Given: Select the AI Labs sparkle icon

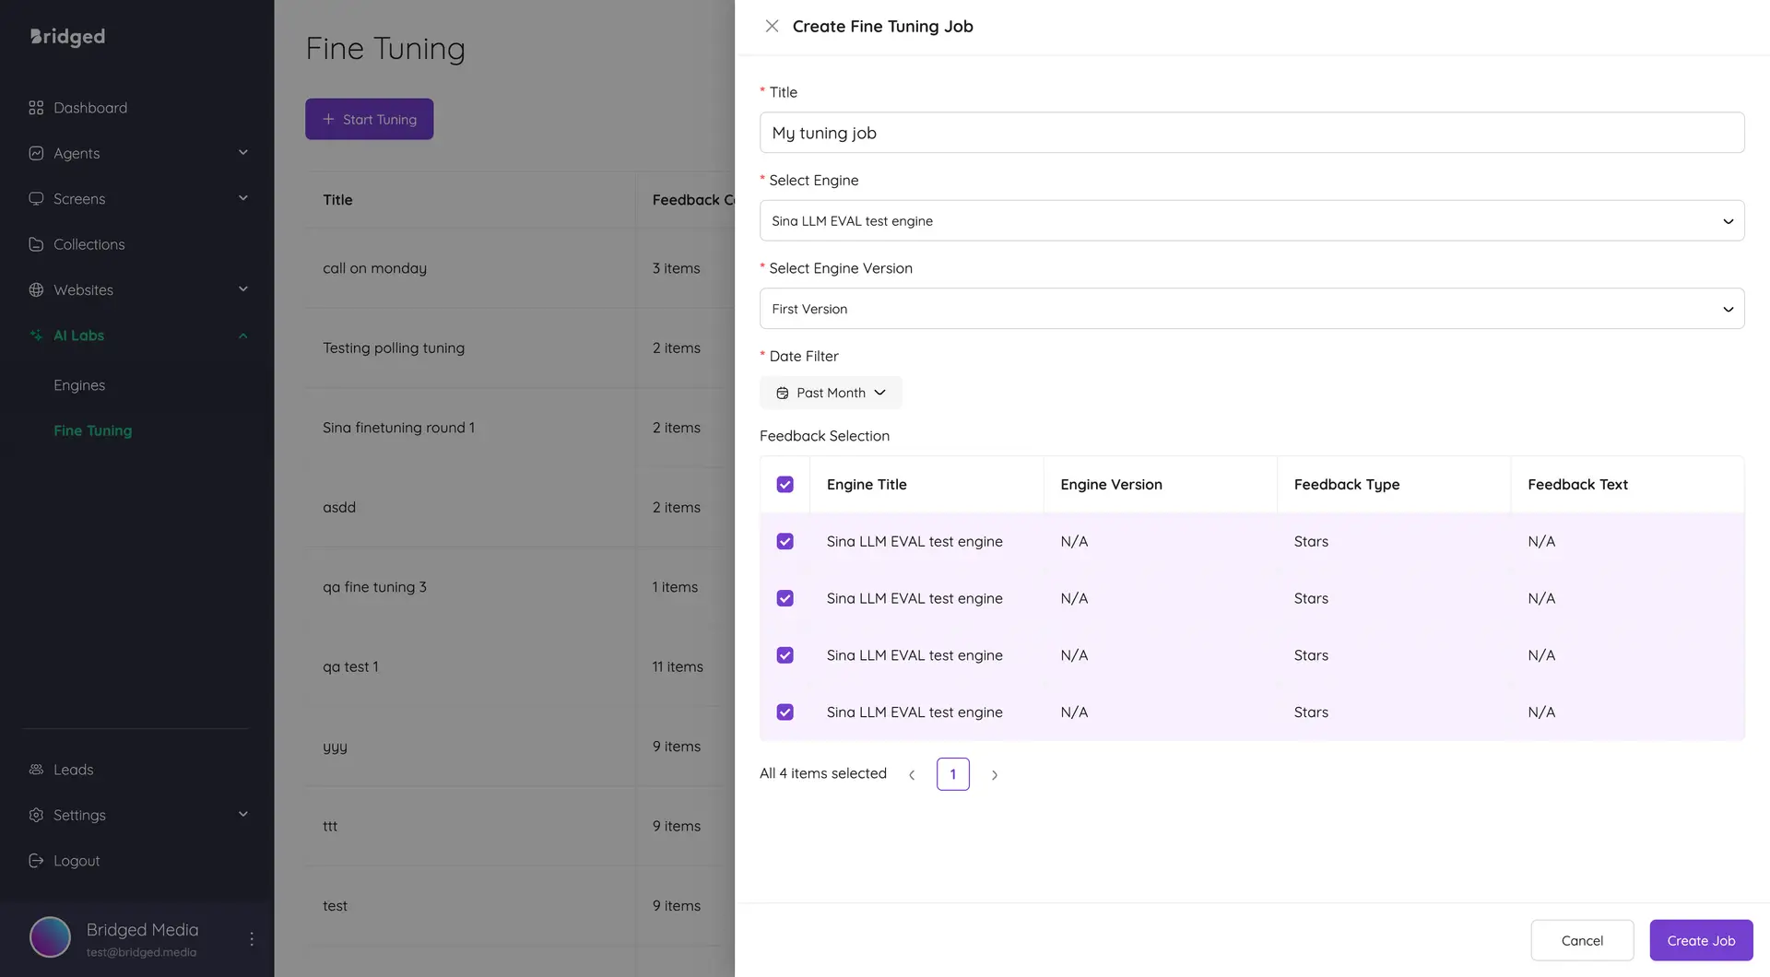Looking at the screenshot, I should click(36, 335).
